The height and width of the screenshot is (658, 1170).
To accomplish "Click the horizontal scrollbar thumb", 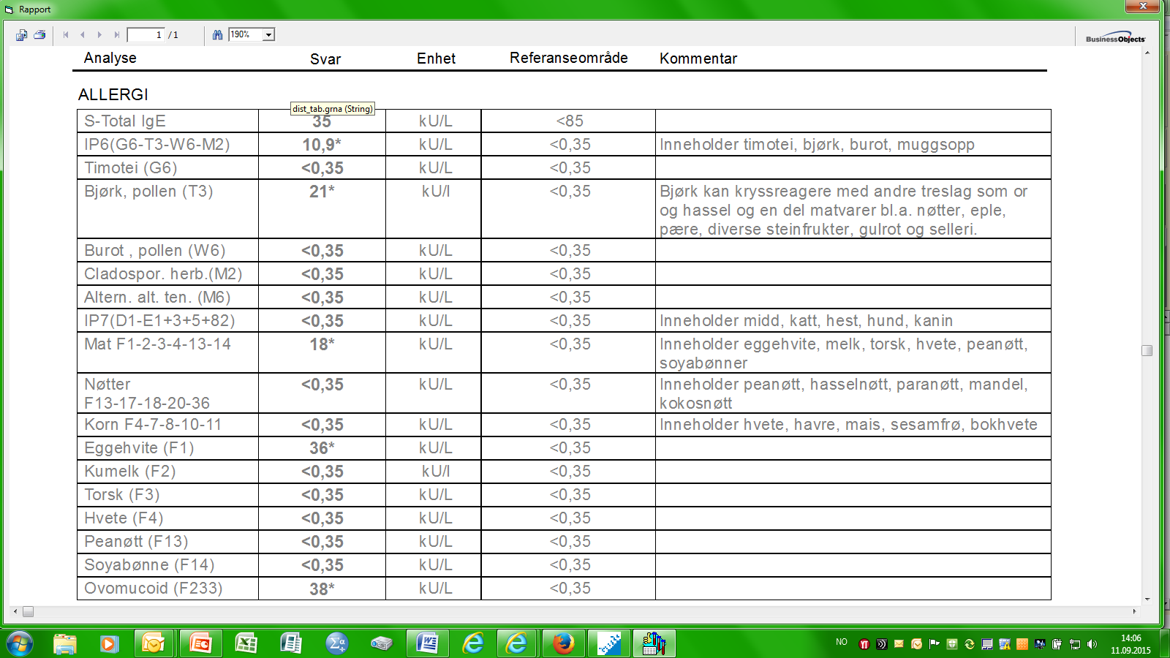I will 28,611.
